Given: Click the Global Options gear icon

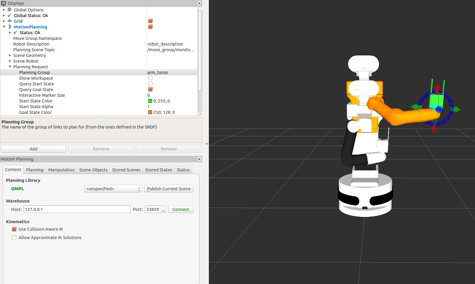Looking at the screenshot, I should (10, 10).
